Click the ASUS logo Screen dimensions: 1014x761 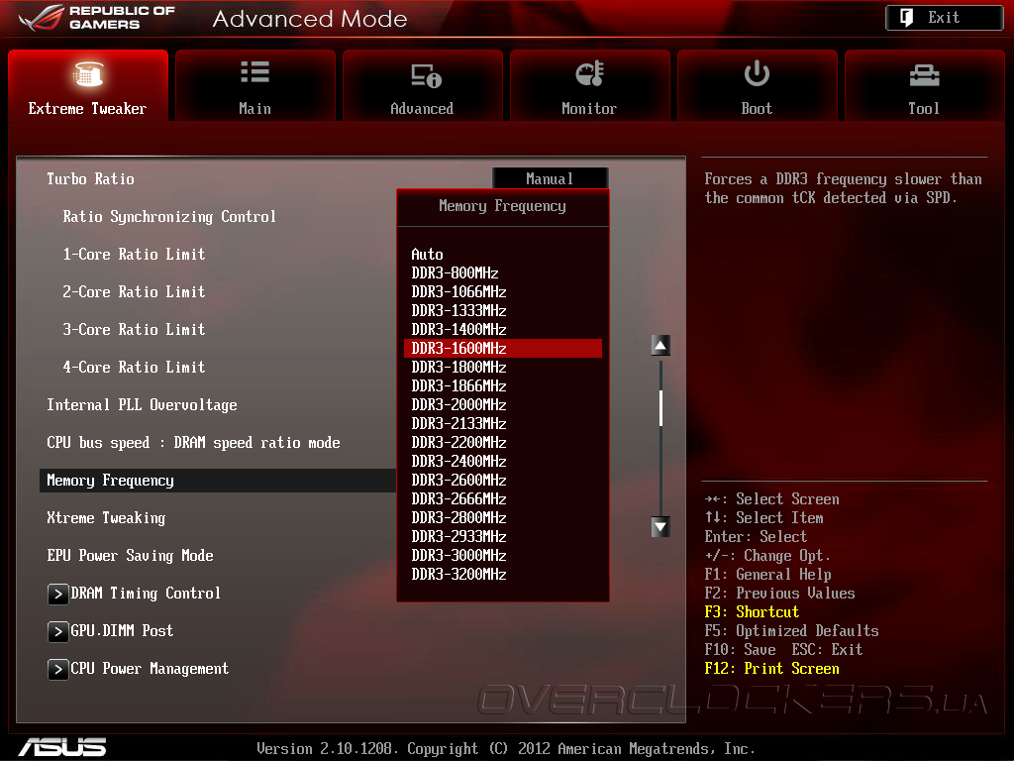coord(62,747)
